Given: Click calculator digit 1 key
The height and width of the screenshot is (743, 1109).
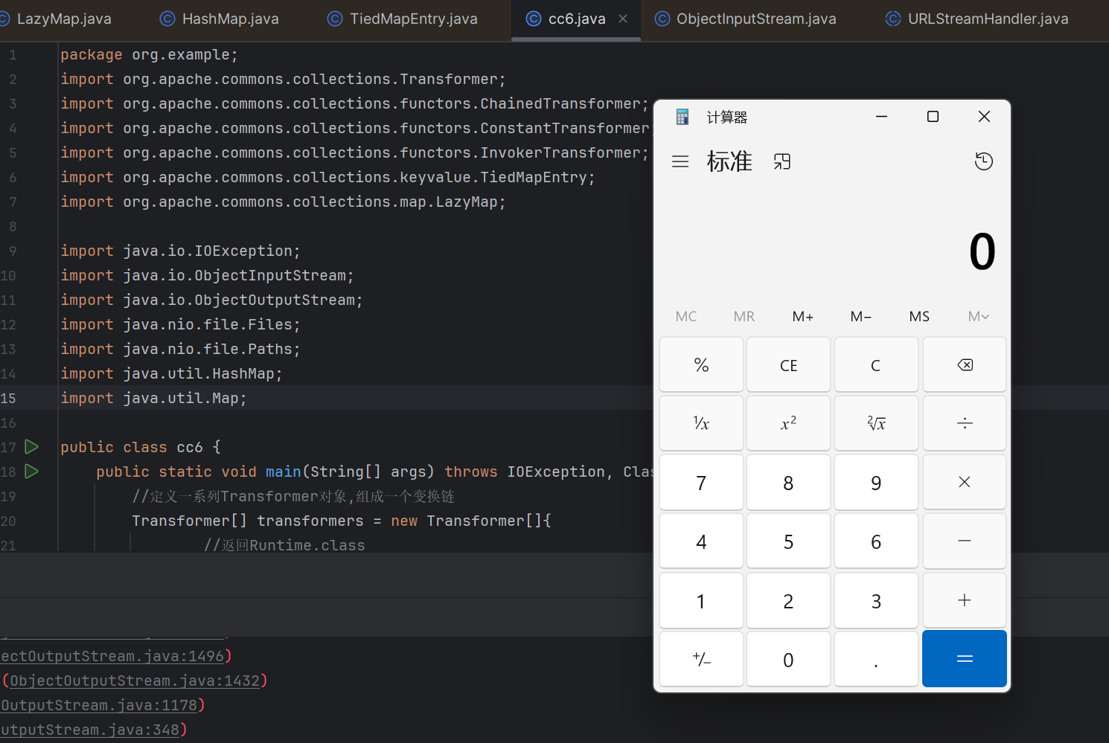Looking at the screenshot, I should pos(701,600).
